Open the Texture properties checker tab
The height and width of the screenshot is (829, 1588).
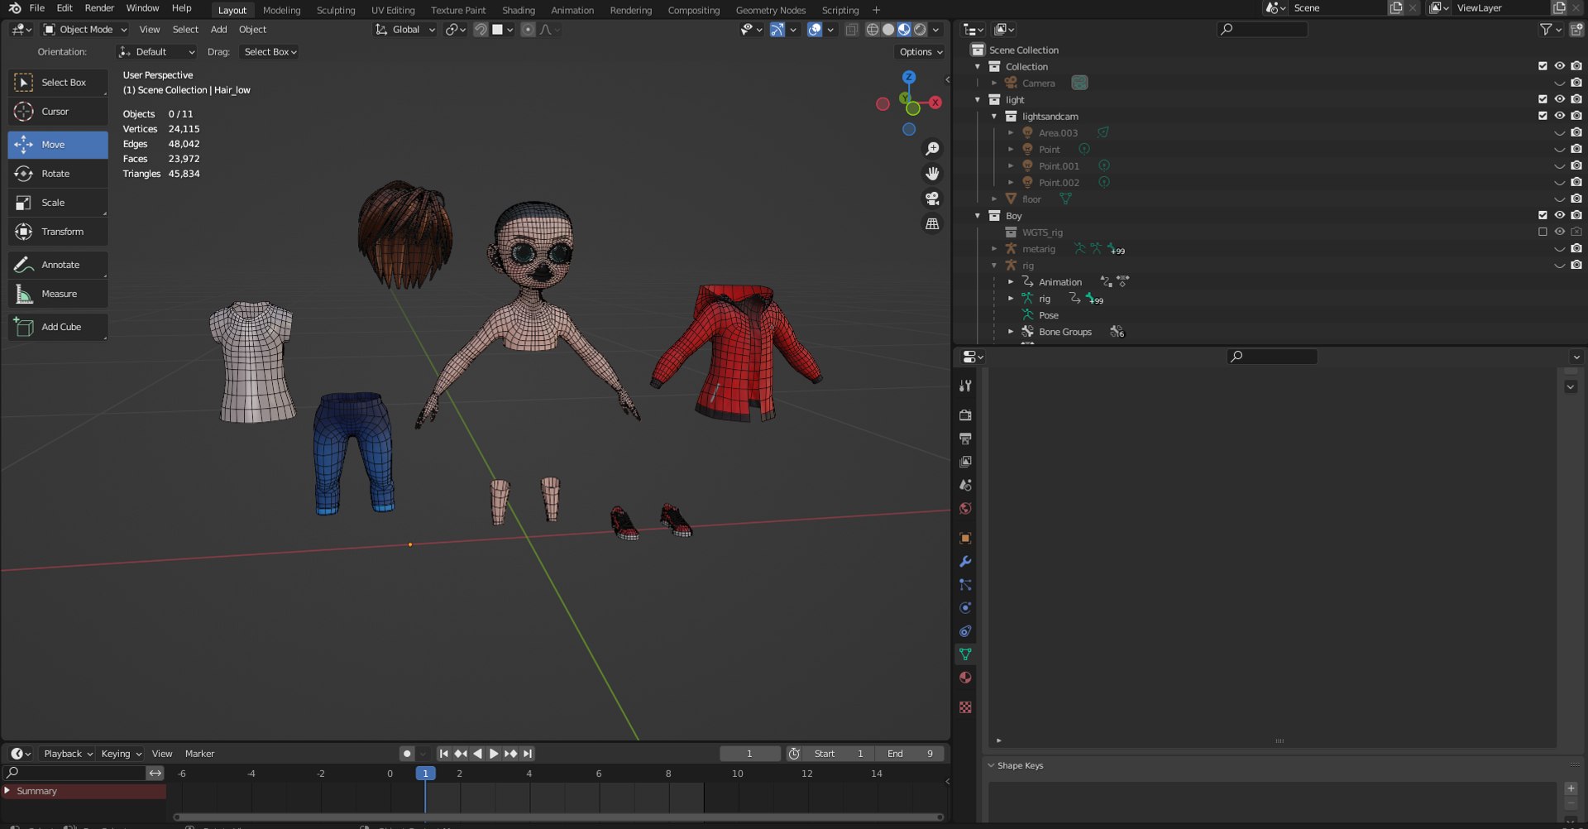(x=965, y=707)
